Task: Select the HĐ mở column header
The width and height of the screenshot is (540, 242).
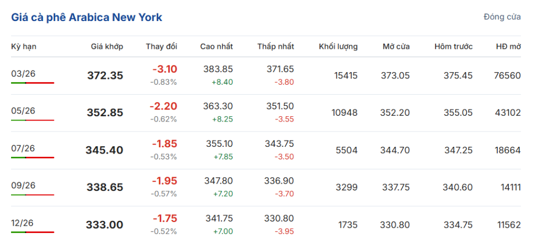Action: point(508,46)
